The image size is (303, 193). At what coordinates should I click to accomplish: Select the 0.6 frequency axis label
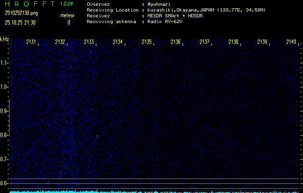pos(4,183)
